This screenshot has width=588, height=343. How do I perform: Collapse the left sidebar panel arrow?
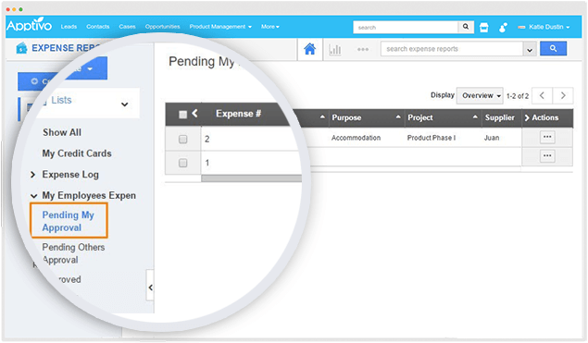click(x=150, y=288)
